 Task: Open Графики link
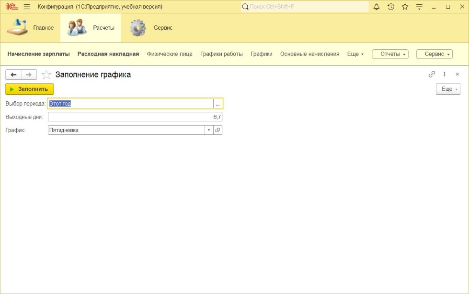(262, 54)
